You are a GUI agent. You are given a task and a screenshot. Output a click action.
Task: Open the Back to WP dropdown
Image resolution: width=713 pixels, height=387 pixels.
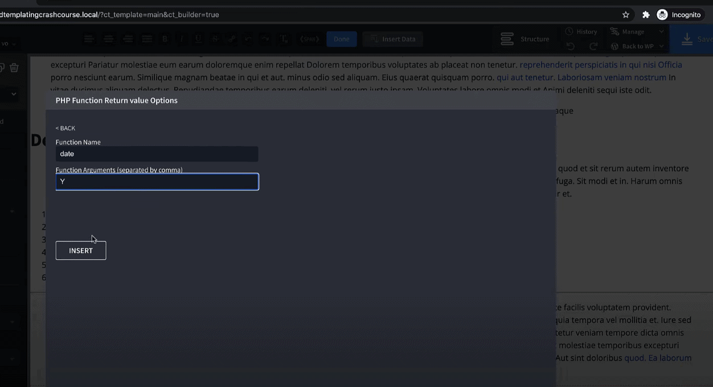click(637, 47)
